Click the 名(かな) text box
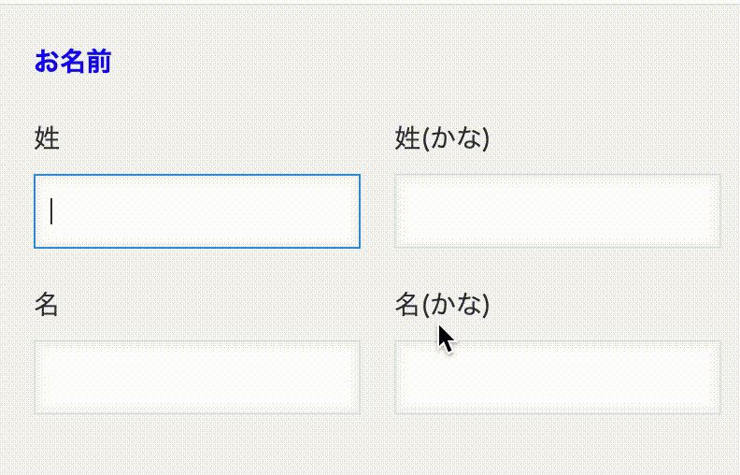Image resolution: width=740 pixels, height=475 pixels. [x=558, y=377]
